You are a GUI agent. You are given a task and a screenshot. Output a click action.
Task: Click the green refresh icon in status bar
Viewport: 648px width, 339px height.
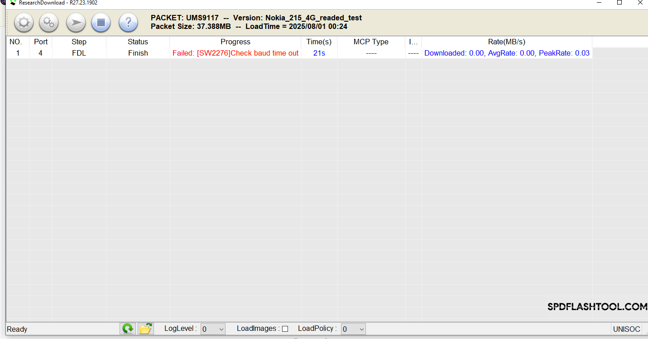coord(128,329)
